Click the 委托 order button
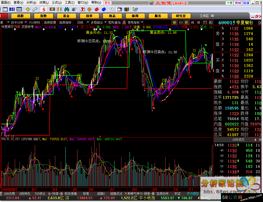This screenshot has height=202, width=263. pyautogui.click(x=107, y=3)
